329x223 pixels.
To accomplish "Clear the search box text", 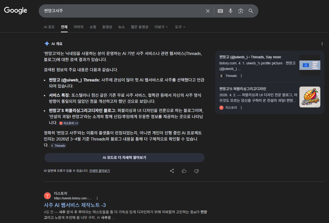I will click(x=208, y=11).
